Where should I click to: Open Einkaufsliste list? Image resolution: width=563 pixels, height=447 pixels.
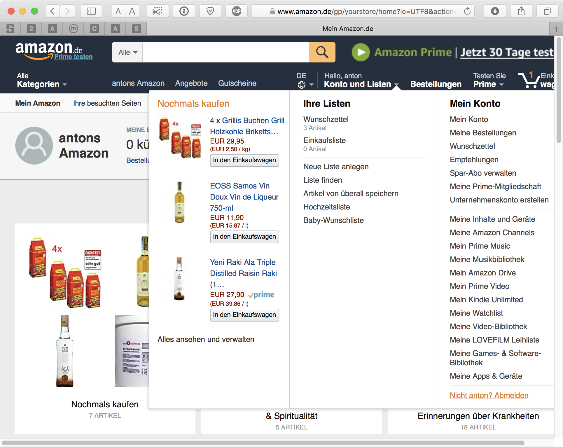coord(324,140)
